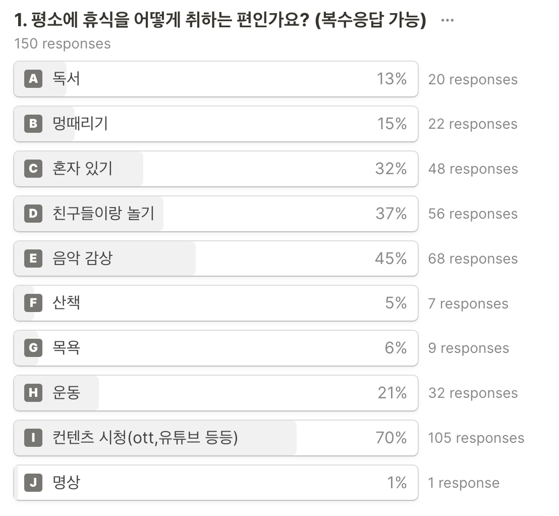Click the letter E badge for 음악 감상
The image size is (559, 516).
click(33, 259)
